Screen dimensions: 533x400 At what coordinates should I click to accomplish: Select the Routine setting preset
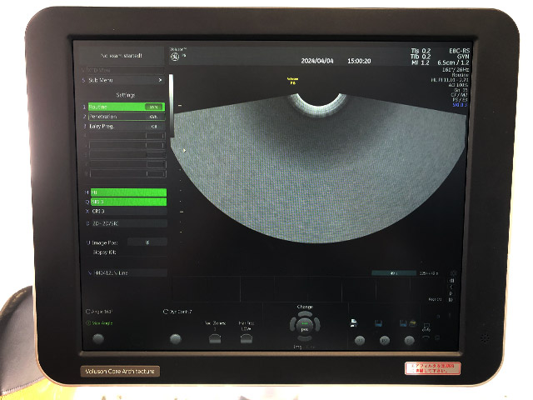coord(127,107)
